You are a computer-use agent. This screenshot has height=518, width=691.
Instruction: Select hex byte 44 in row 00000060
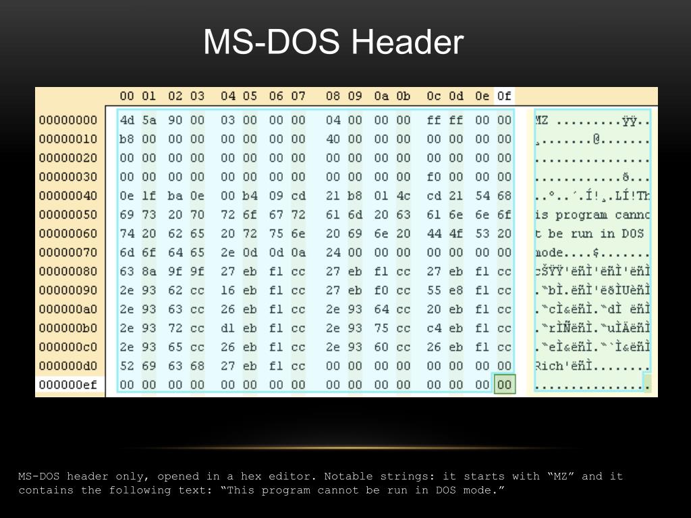coord(434,234)
